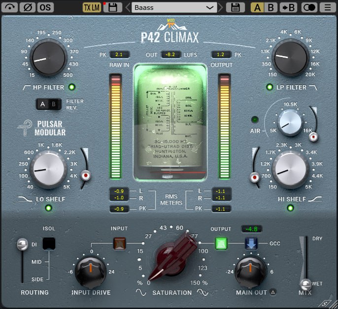Click triangle icon next to MAIN OUT

point(273,292)
